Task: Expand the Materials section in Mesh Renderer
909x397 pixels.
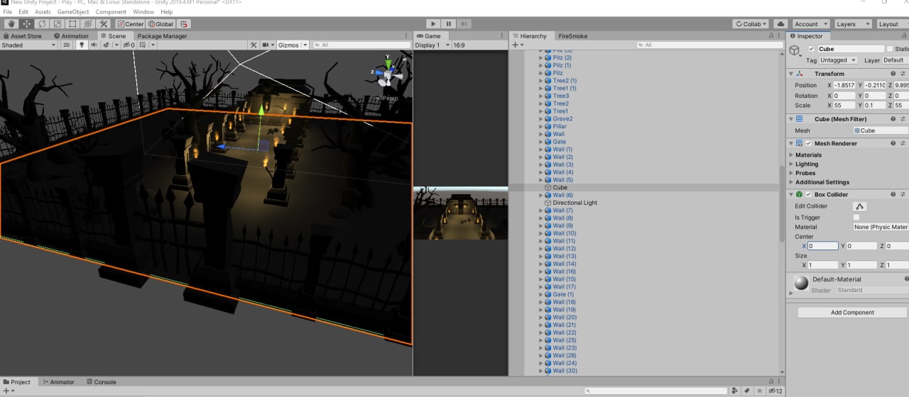Action: [792, 155]
